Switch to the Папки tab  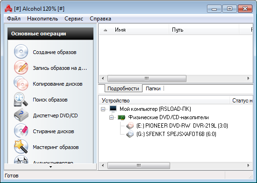(153, 88)
